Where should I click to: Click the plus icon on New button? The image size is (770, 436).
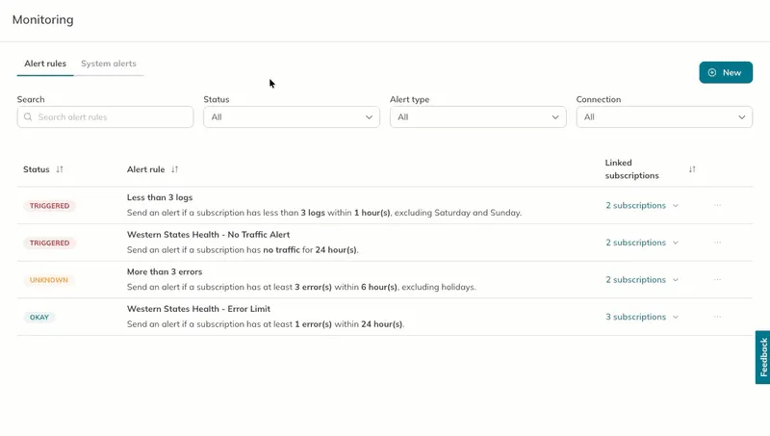(x=712, y=73)
